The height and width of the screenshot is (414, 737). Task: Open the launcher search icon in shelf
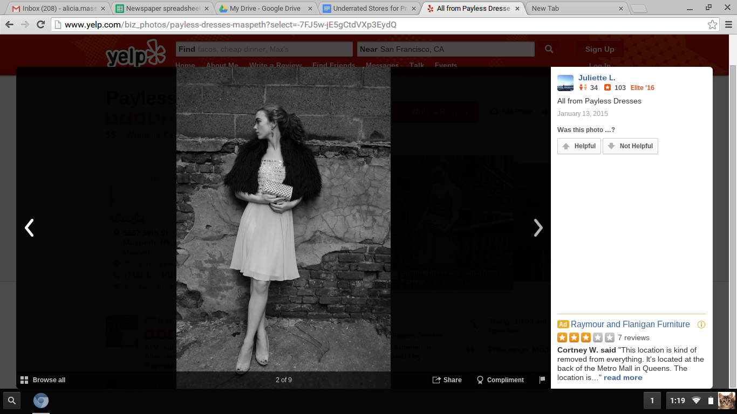(12, 401)
